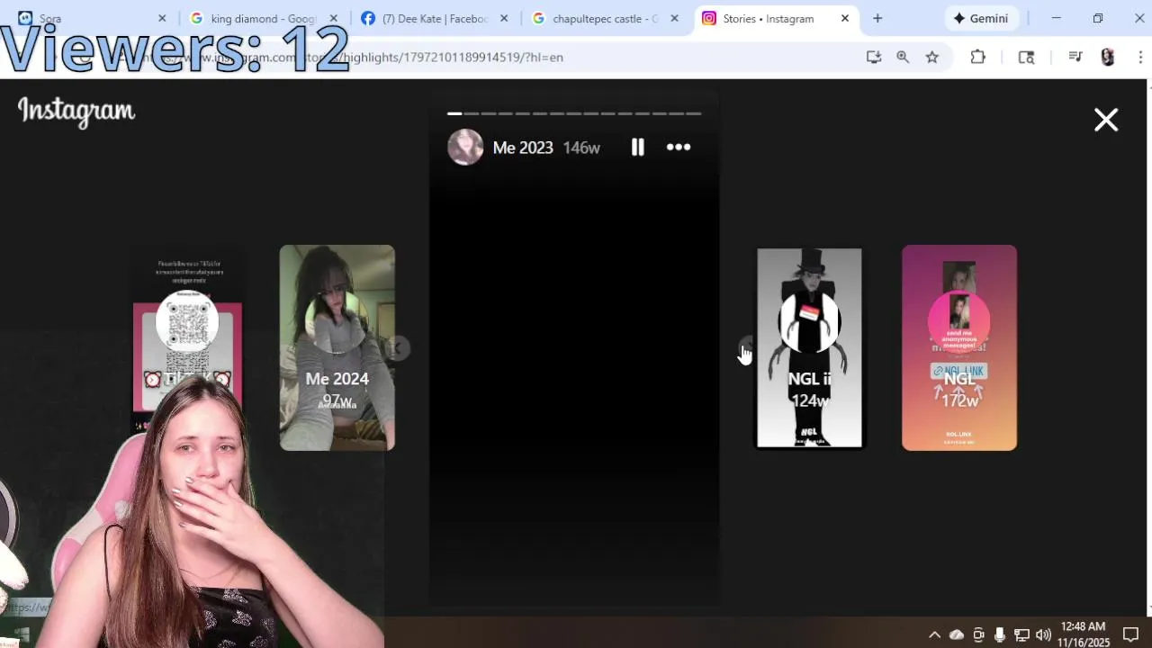Open the Chrome three-dot menu
The height and width of the screenshot is (648, 1152).
[x=1140, y=57]
